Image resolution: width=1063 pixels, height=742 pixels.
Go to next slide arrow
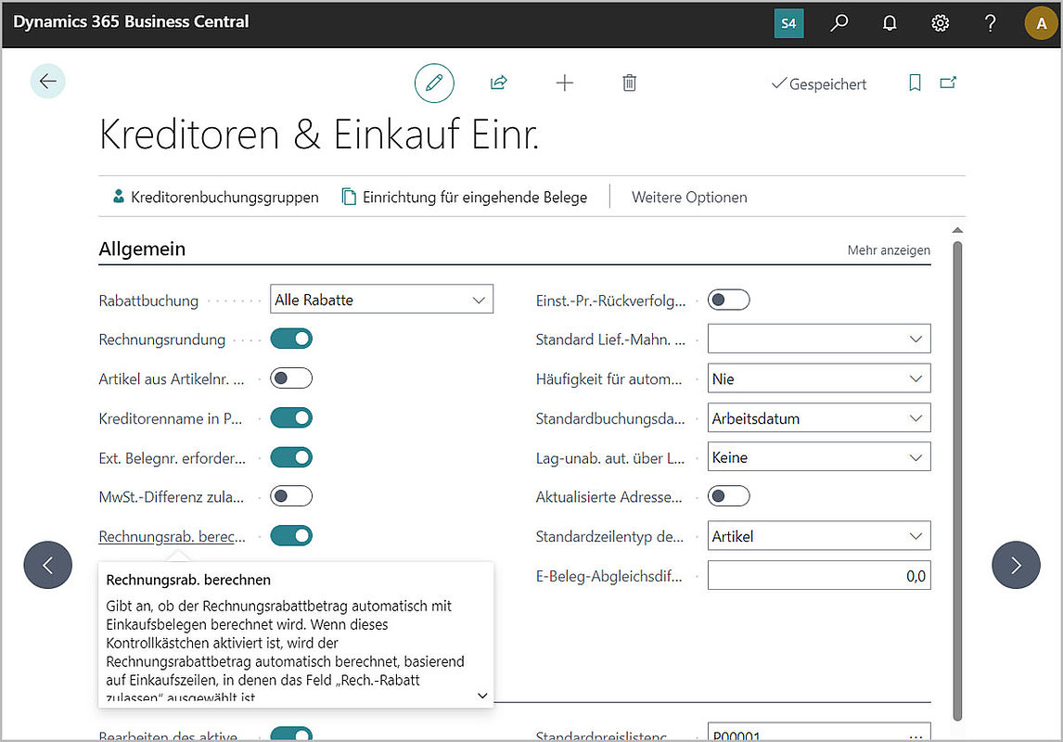pyautogui.click(x=1016, y=565)
